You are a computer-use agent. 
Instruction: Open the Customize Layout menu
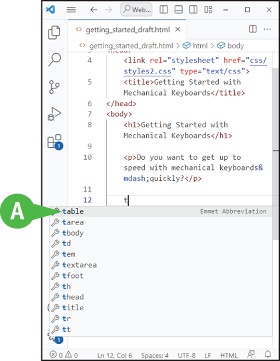(x=208, y=10)
